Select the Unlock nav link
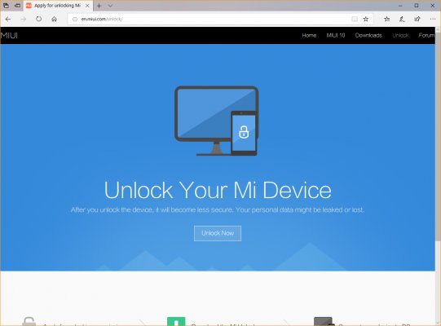The image size is (441, 326). pyautogui.click(x=400, y=35)
